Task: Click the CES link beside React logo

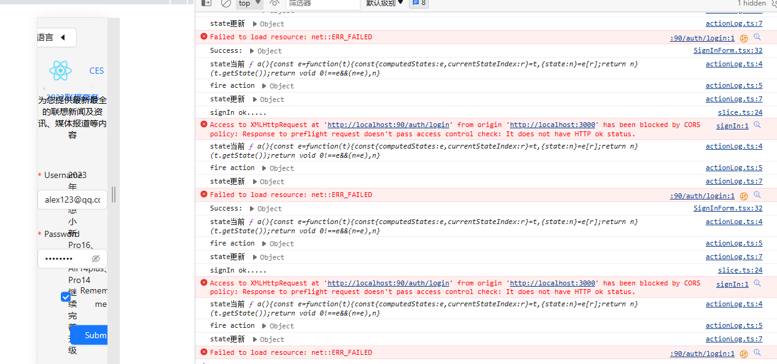Action: (96, 71)
